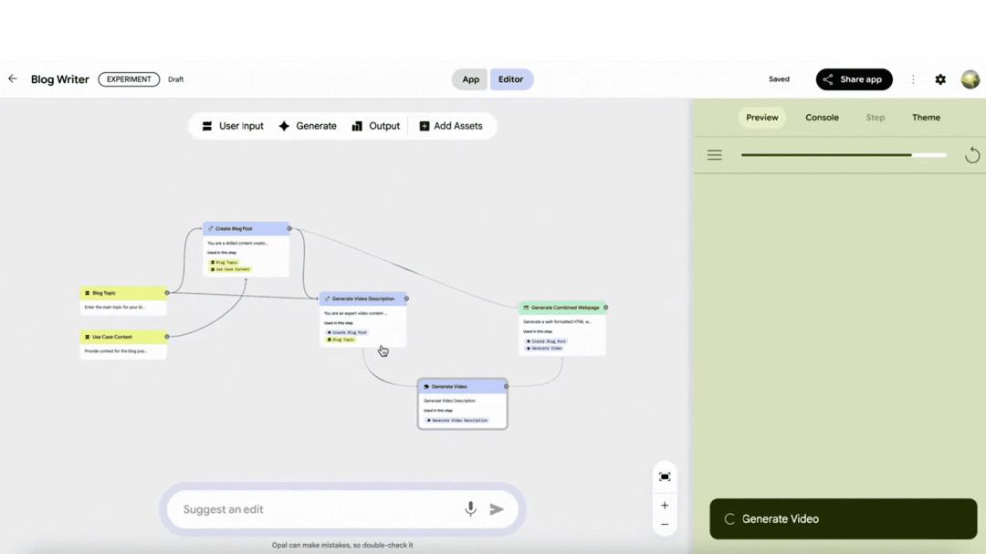Click the Generate Video status button

click(844, 518)
